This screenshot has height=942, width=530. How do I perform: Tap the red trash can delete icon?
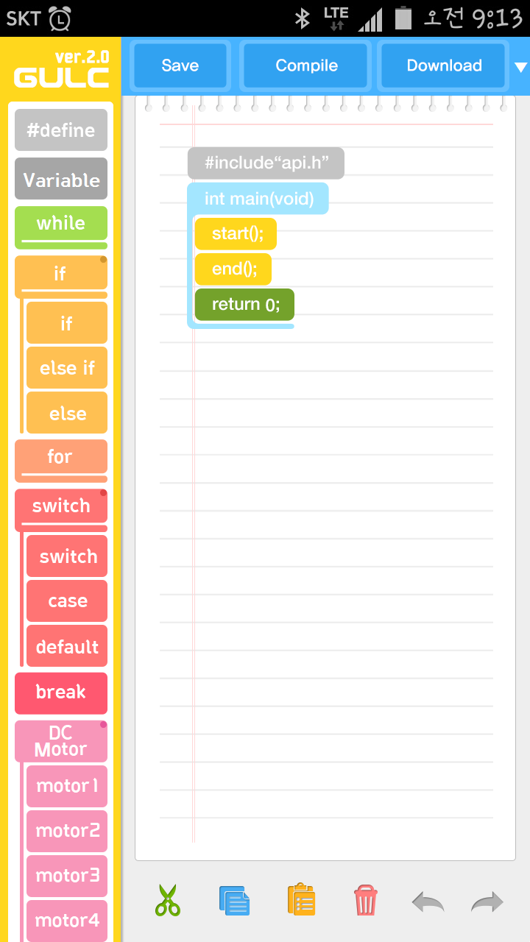pyautogui.click(x=366, y=900)
